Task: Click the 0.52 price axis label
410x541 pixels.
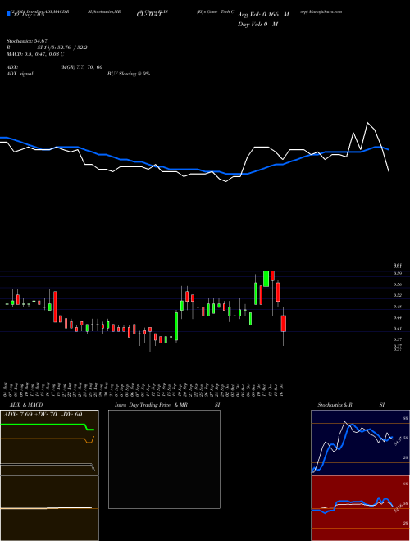Action: point(397,295)
